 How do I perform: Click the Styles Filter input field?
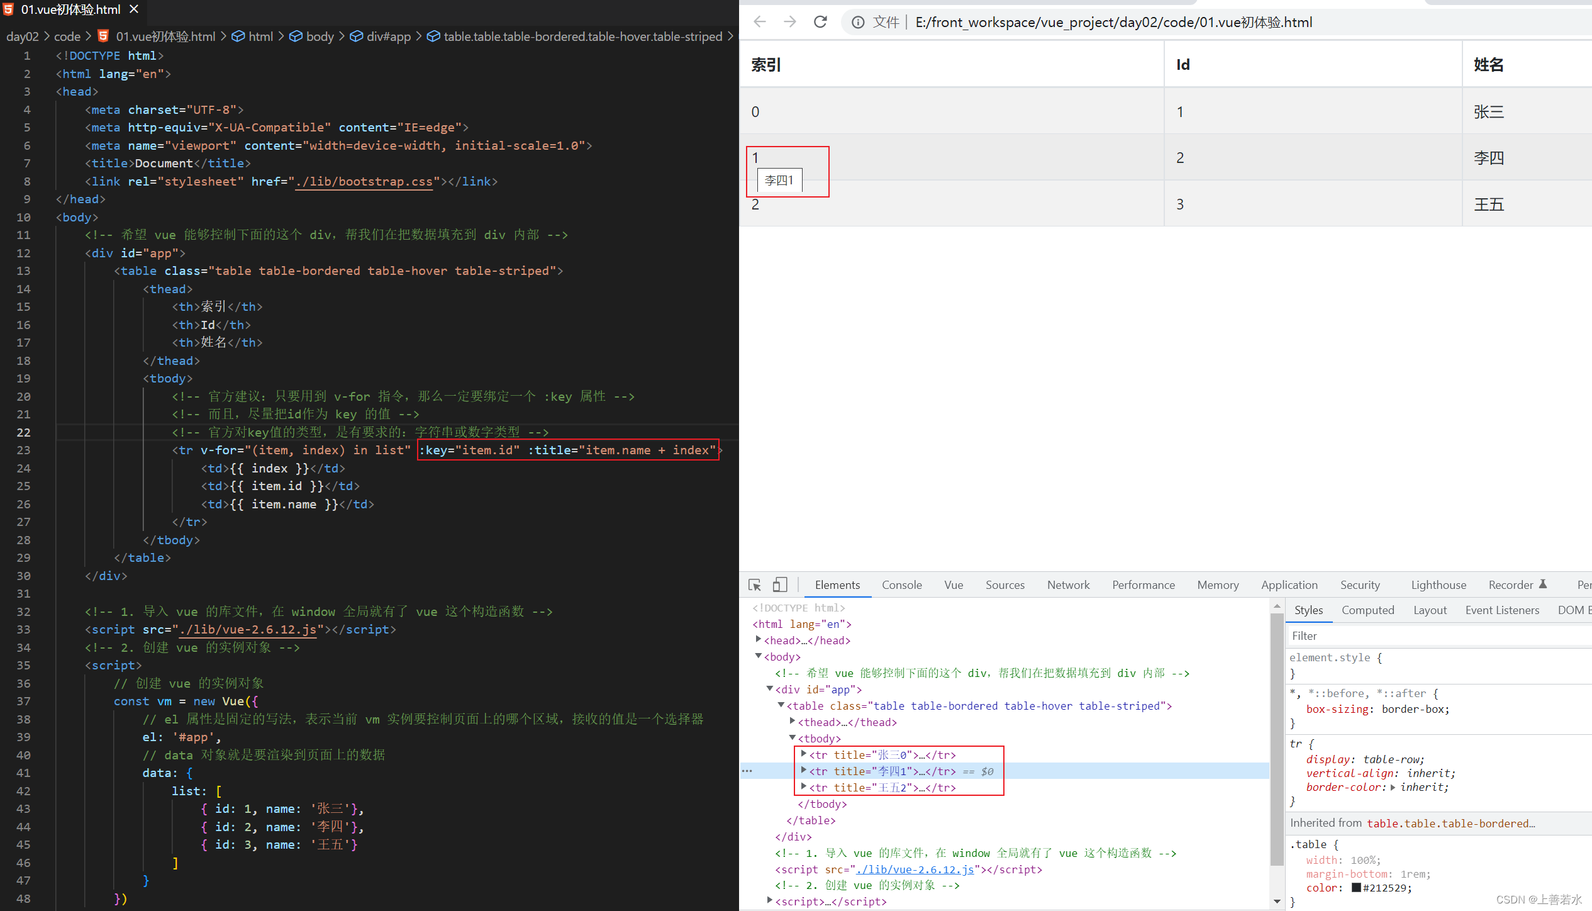1439,636
